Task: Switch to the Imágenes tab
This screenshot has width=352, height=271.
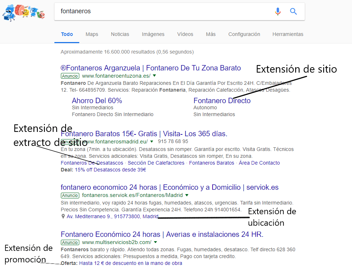Action: coord(153,34)
